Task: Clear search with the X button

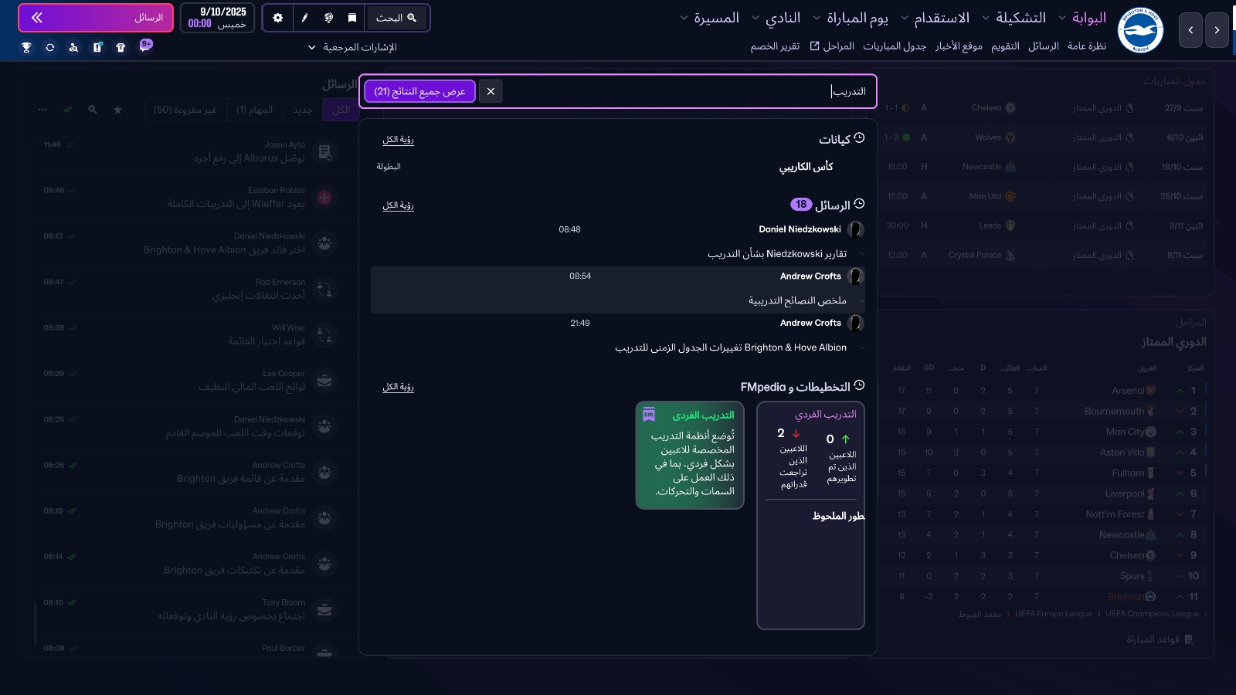Action: tap(491, 91)
